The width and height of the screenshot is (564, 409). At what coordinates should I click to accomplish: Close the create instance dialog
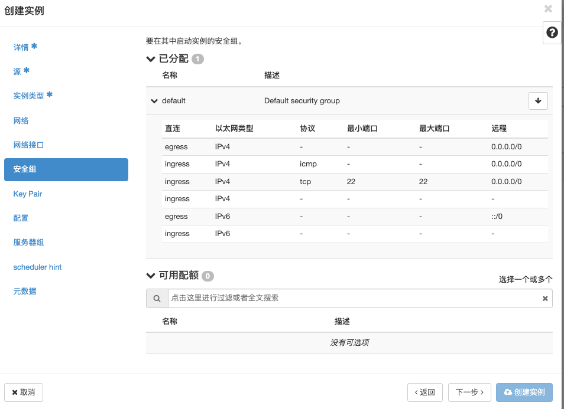coord(548,9)
